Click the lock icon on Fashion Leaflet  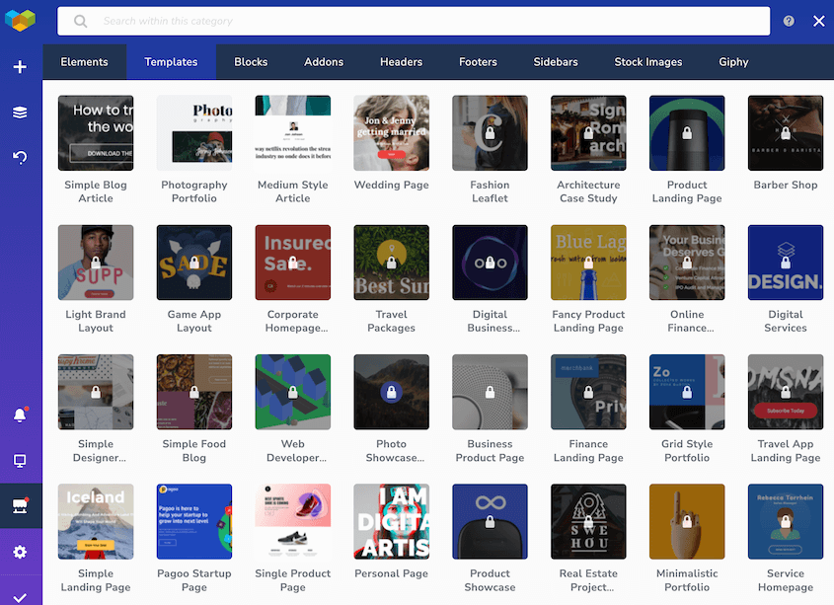tap(490, 133)
